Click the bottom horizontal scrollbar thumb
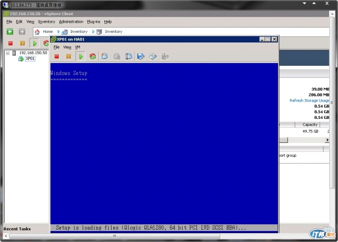This screenshot has height=242, width=338. 114,236
